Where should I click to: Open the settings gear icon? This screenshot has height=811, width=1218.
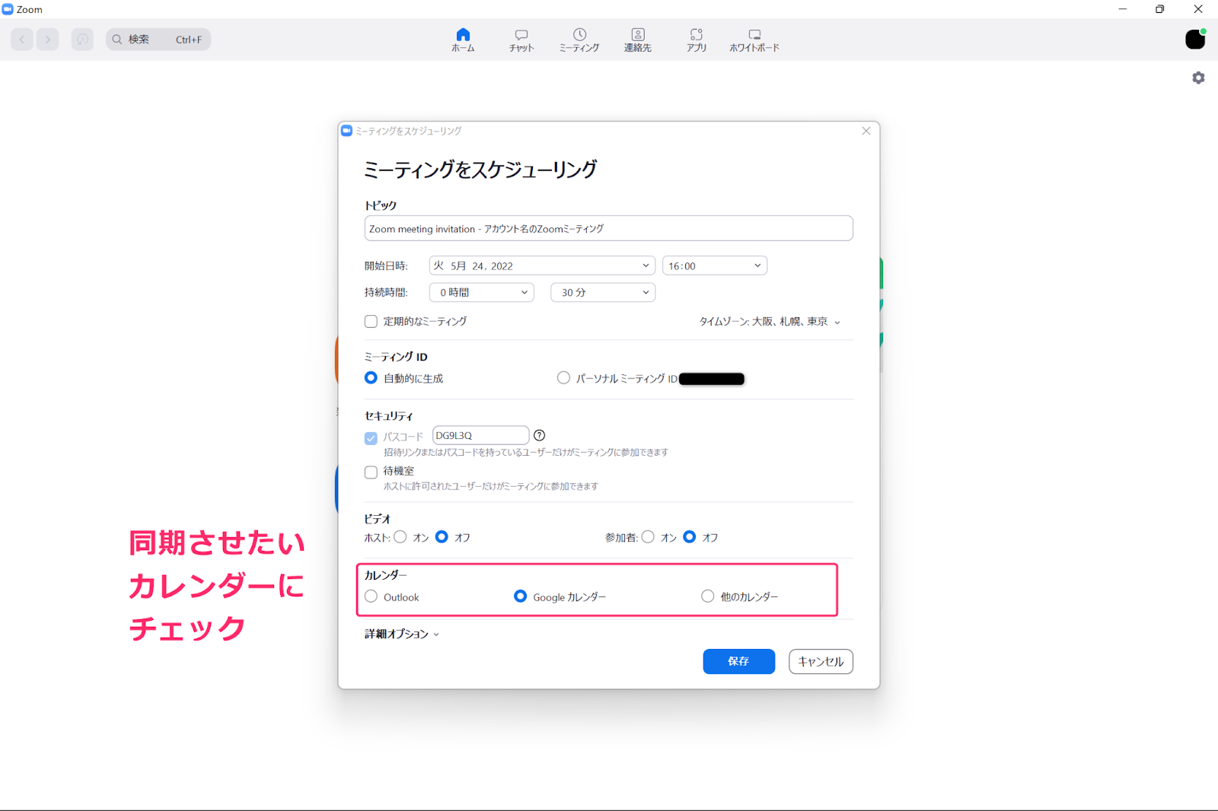click(1198, 78)
